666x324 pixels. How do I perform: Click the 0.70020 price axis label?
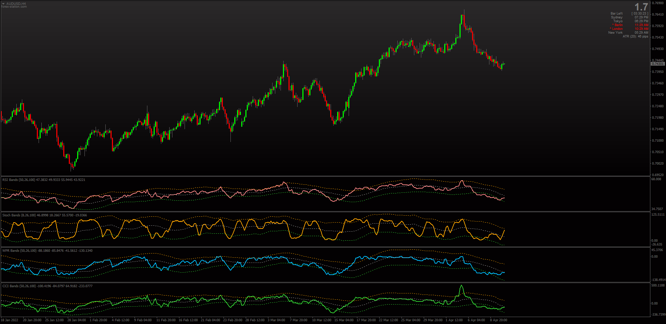pos(658,164)
